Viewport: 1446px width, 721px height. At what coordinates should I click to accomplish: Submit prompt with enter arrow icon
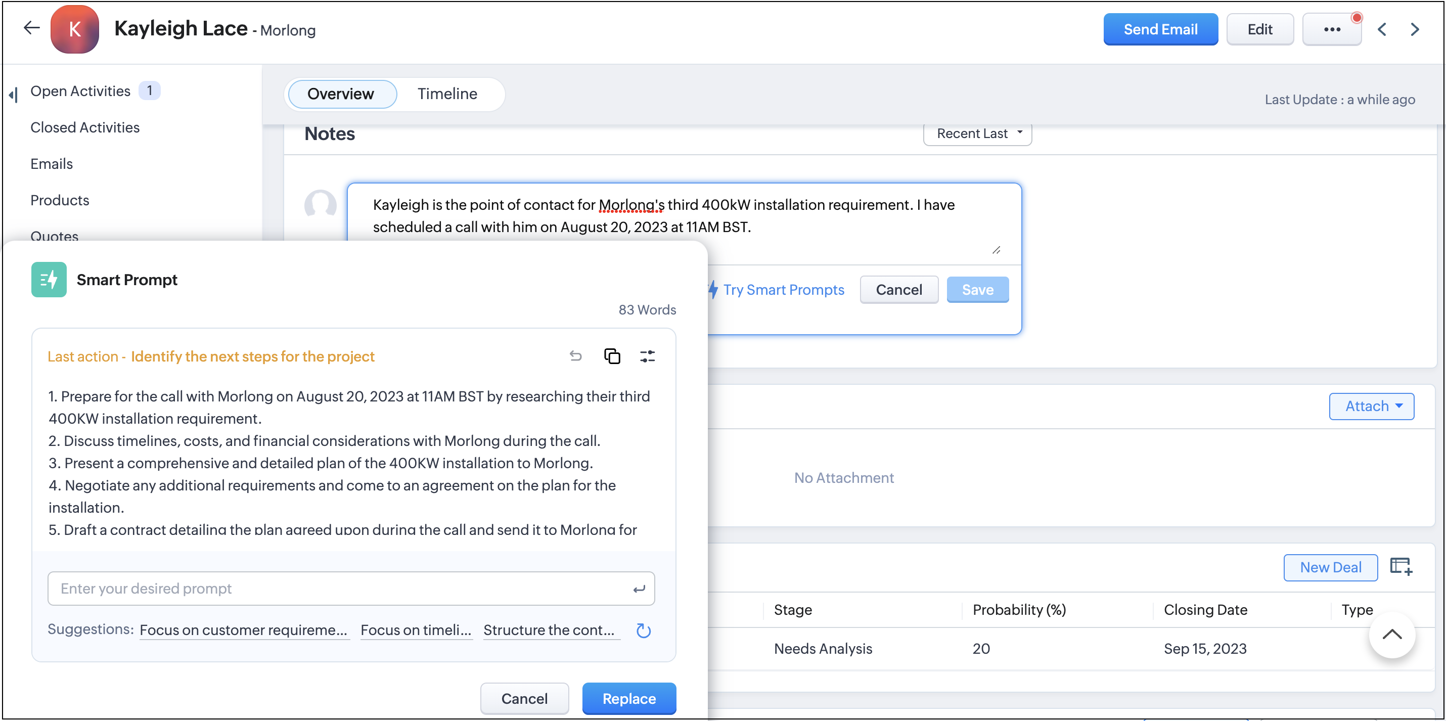639,589
